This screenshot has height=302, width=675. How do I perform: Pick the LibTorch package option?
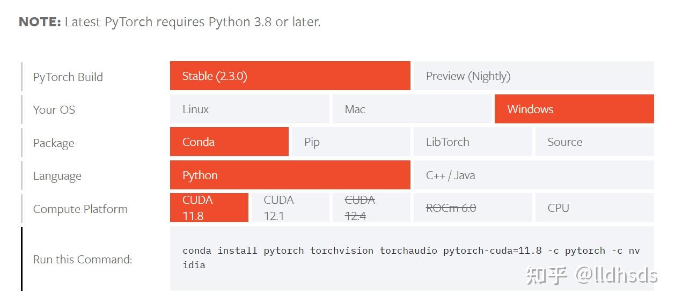tap(472, 142)
